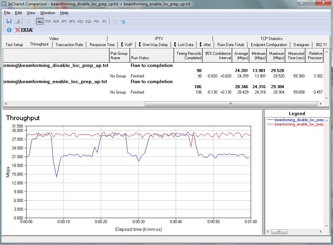Select the beamforming_enable_loc_prep_up.tst row
This screenshot has width=333, height=245.
[163, 81]
